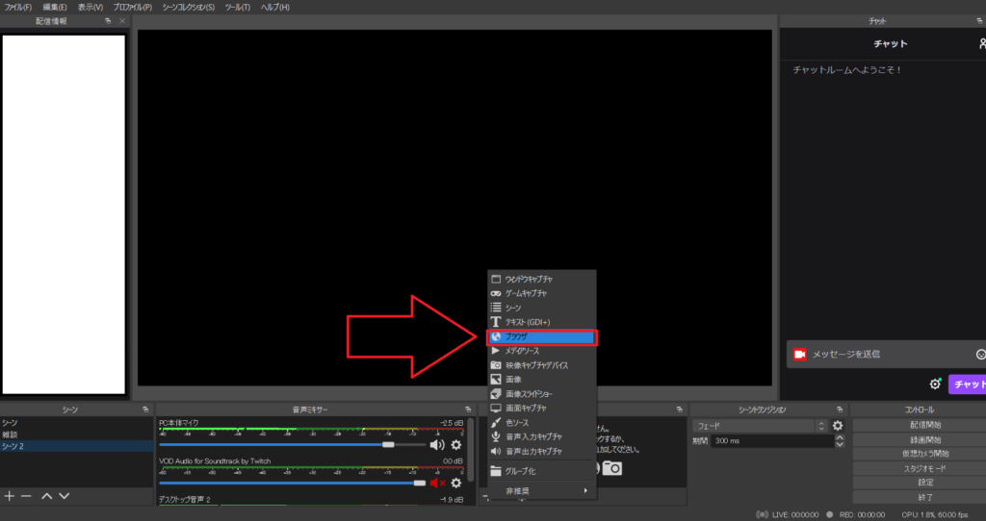This screenshot has height=521, width=986.
Task: Click the メッセージを送信 chat input
Action: coord(887,355)
